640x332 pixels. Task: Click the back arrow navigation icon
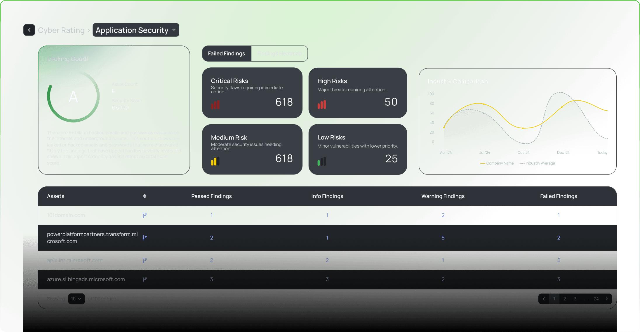(29, 30)
